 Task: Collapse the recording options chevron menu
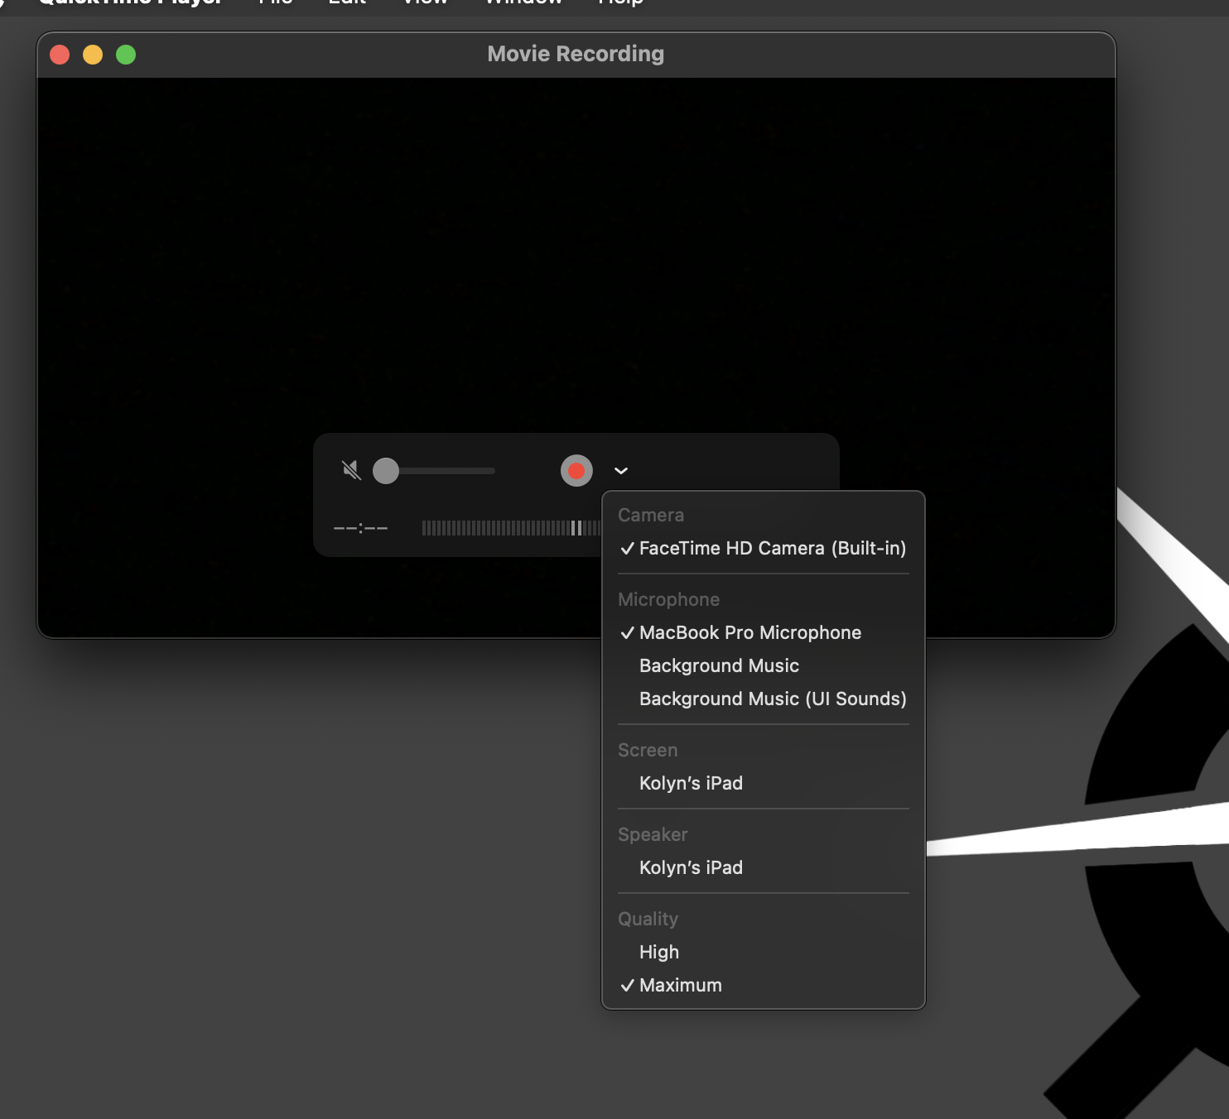point(621,471)
